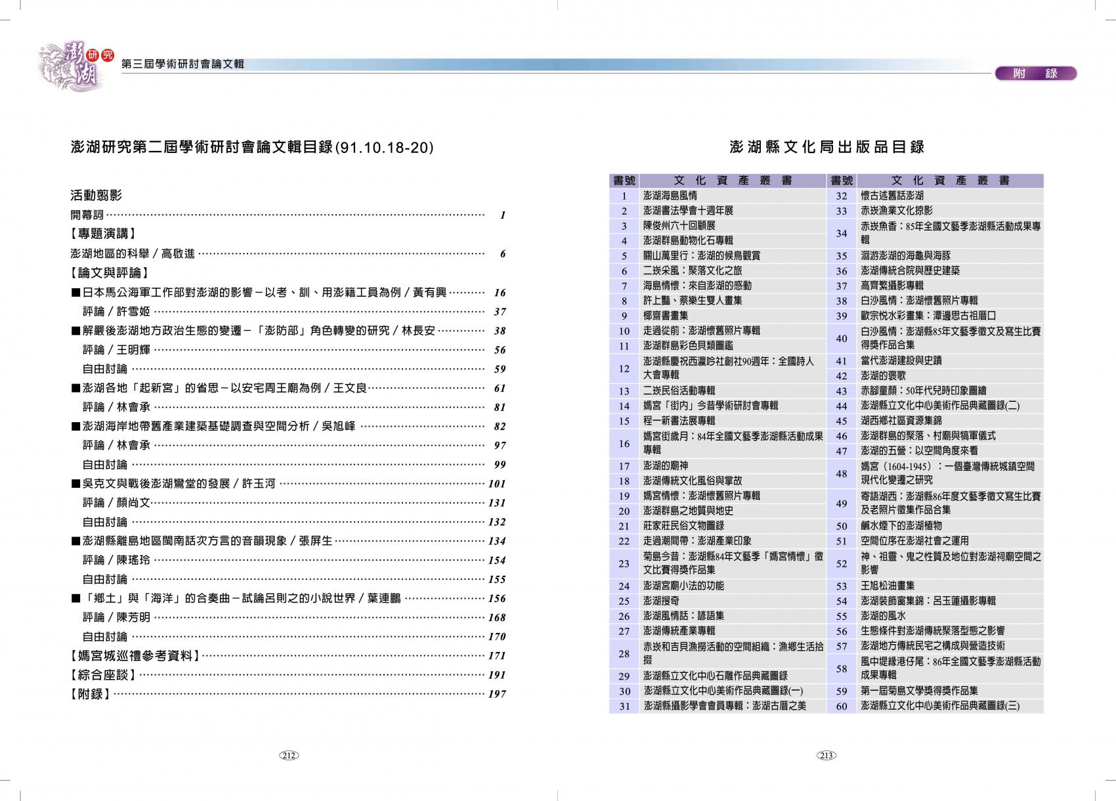The image size is (1116, 801).
Task: Click the 【論文與評論】 section heading
Action: [x=109, y=272]
